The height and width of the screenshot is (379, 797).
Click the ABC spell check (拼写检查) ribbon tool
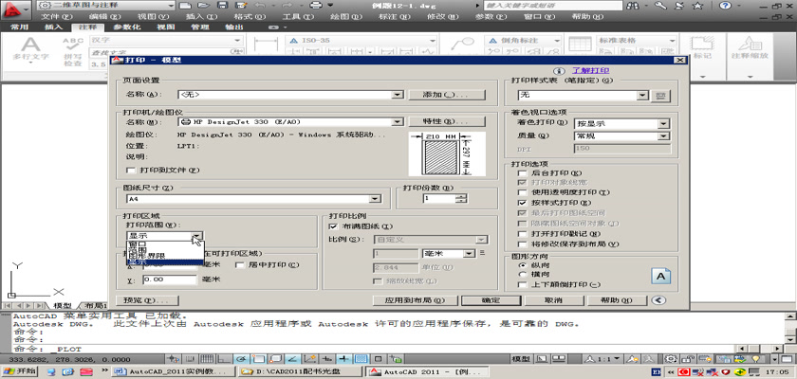click(x=73, y=52)
